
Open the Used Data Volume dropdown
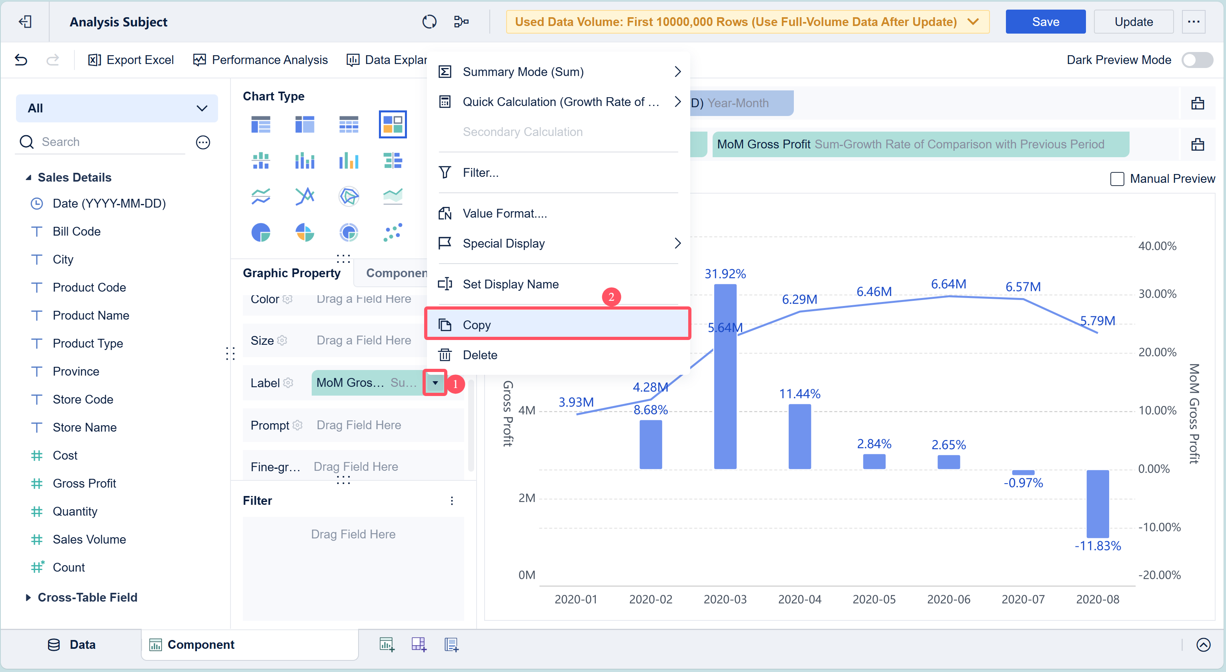click(x=747, y=22)
